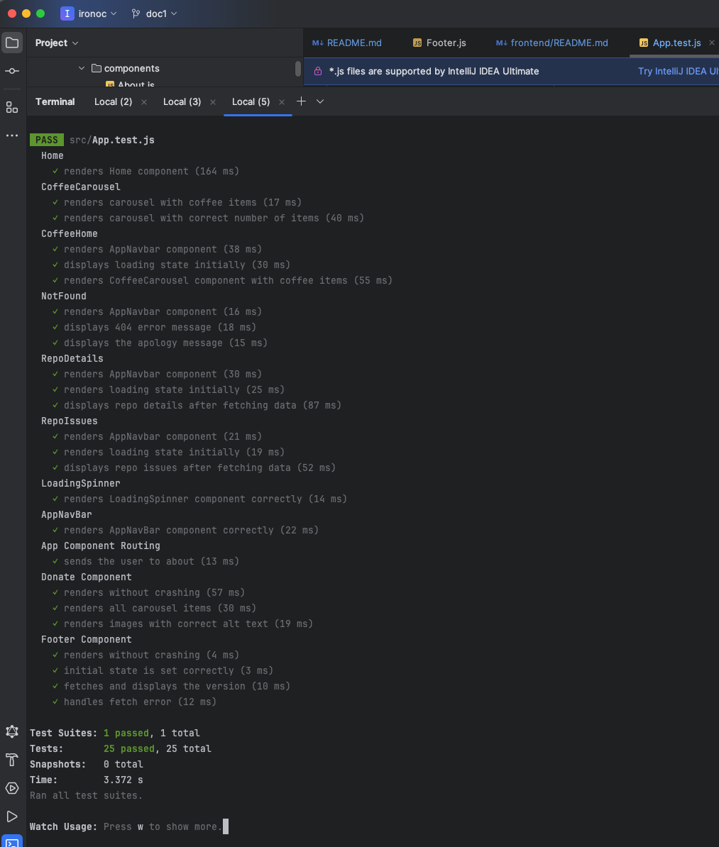Click the notification banner message text
719x847 pixels.
pyautogui.click(x=434, y=72)
